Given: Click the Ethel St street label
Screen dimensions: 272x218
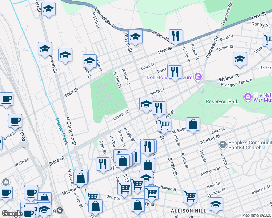Looking at the screenshot, I should click(x=219, y=131).
